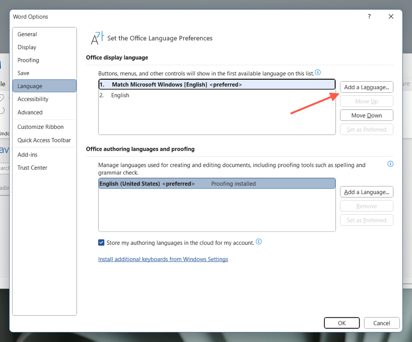Switch to the Display options category
This screenshot has height=342, width=412.
point(27,47)
